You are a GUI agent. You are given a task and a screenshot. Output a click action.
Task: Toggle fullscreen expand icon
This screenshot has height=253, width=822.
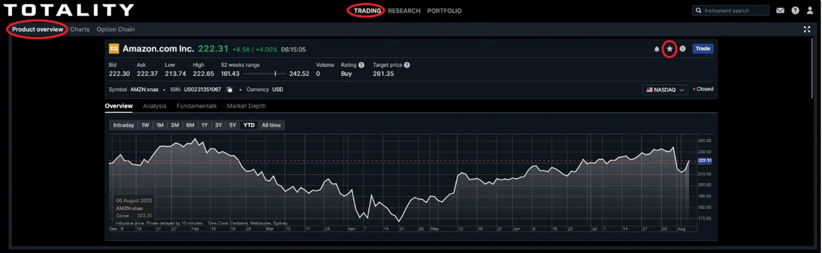806,29
